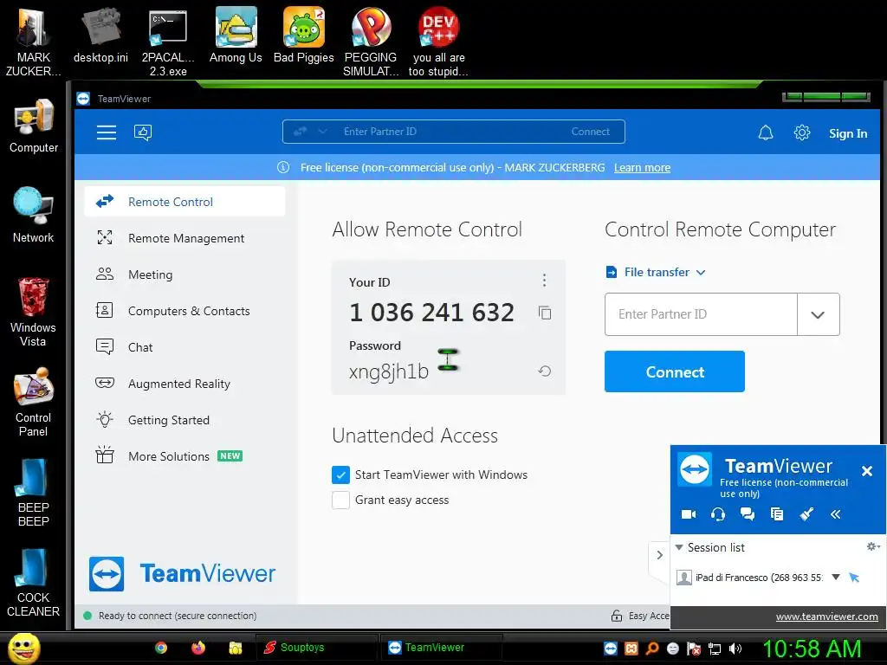Image resolution: width=887 pixels, height=665 pixels.
Task: Close the TeamViewer session panel
Action: [866, 471]
